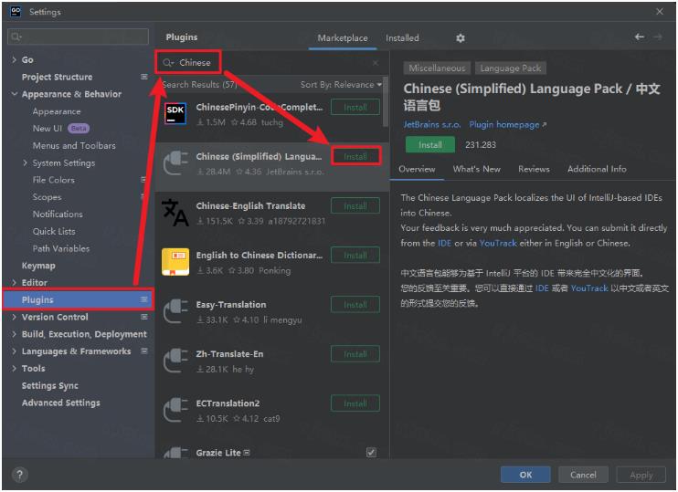678x492 pixels.
Task: Install the ECTranslation2 plugin
Action: [x=355, y=403]
